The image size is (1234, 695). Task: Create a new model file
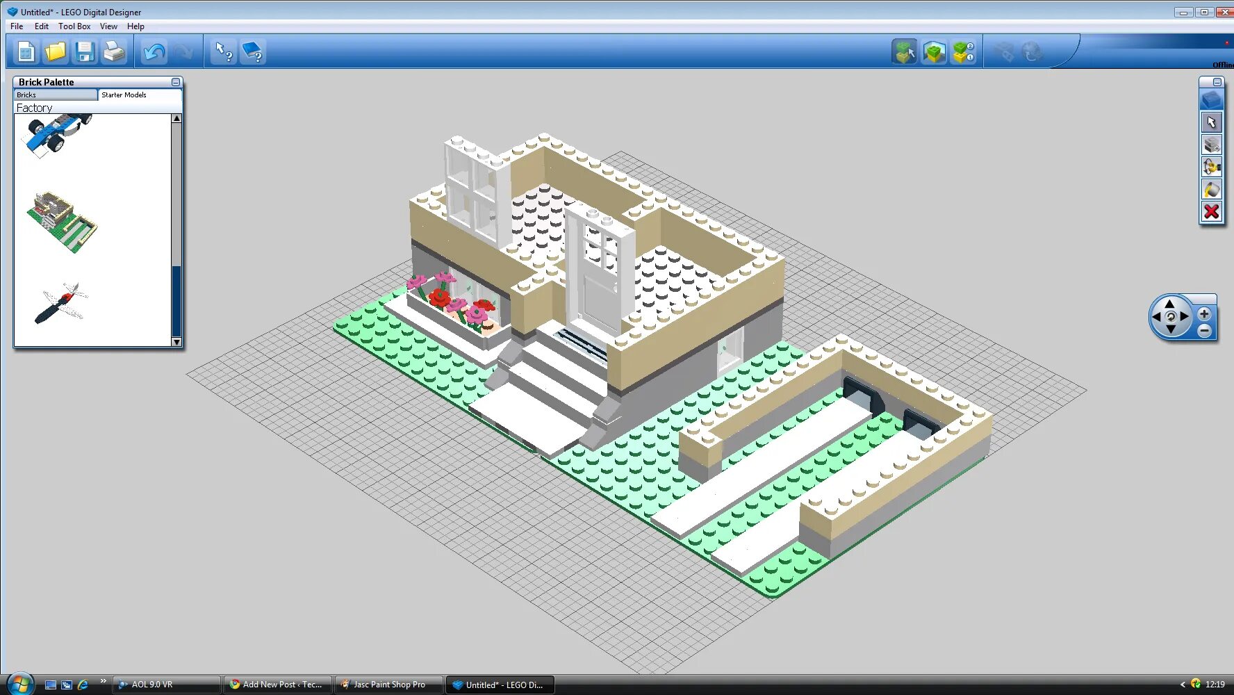pyautogui.click(x=26, y=52)
